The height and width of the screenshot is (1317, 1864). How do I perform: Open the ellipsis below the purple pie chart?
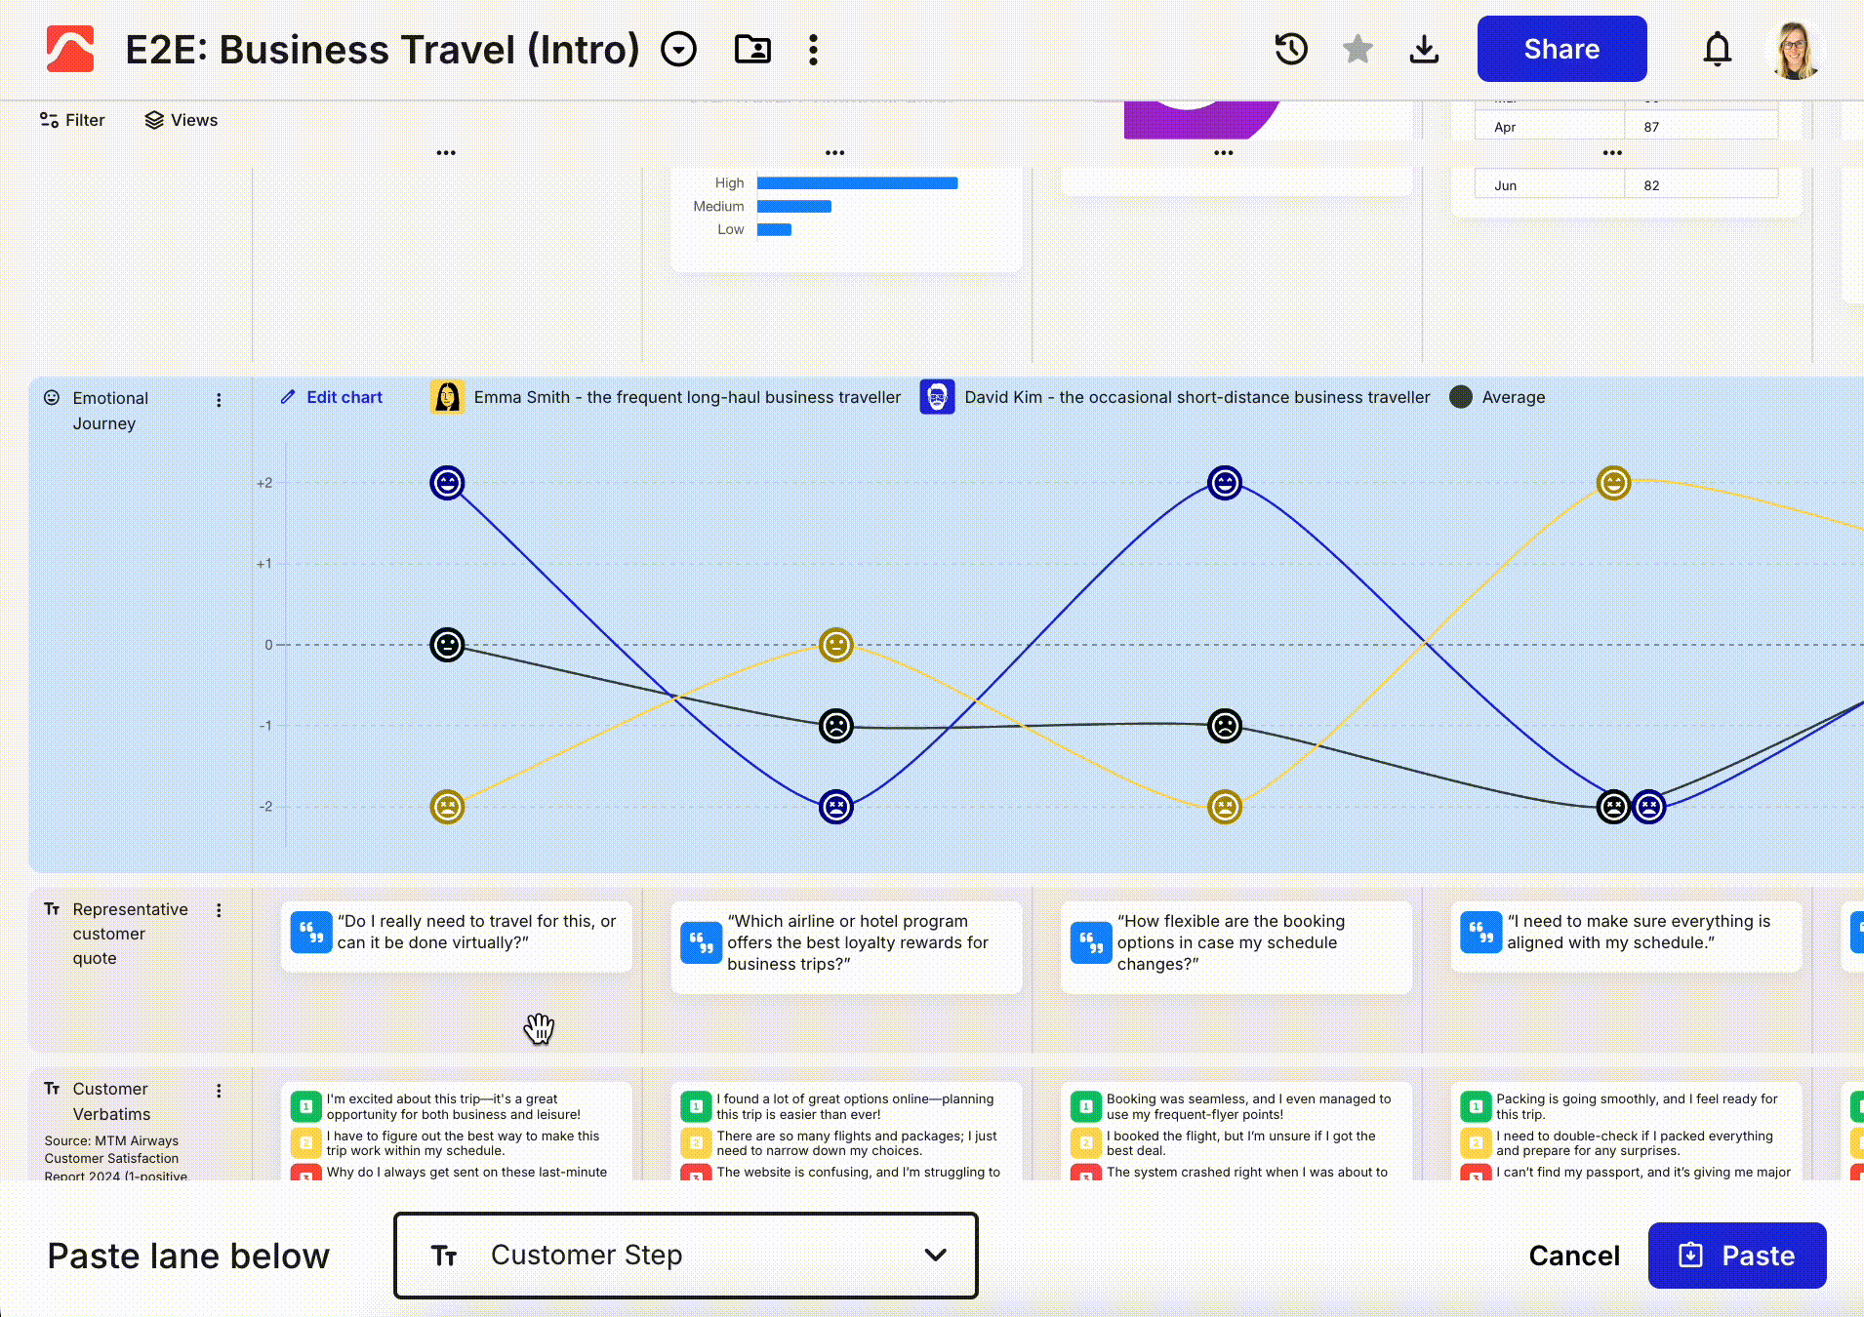coord(1224,153)
